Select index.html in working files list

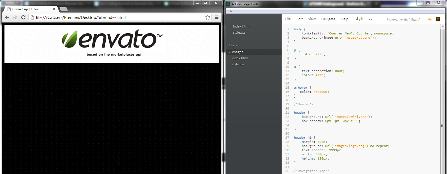(x=241, y=26)
